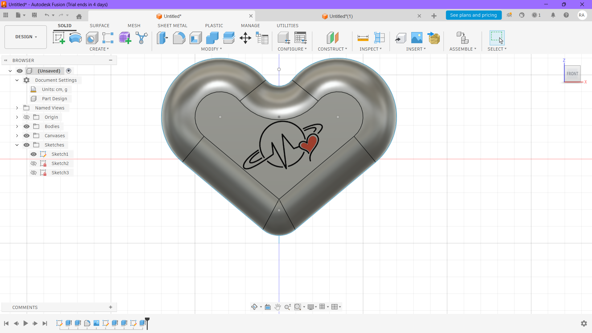Switch to the SURFACE tab
The image size is (592, 333).
99,26
